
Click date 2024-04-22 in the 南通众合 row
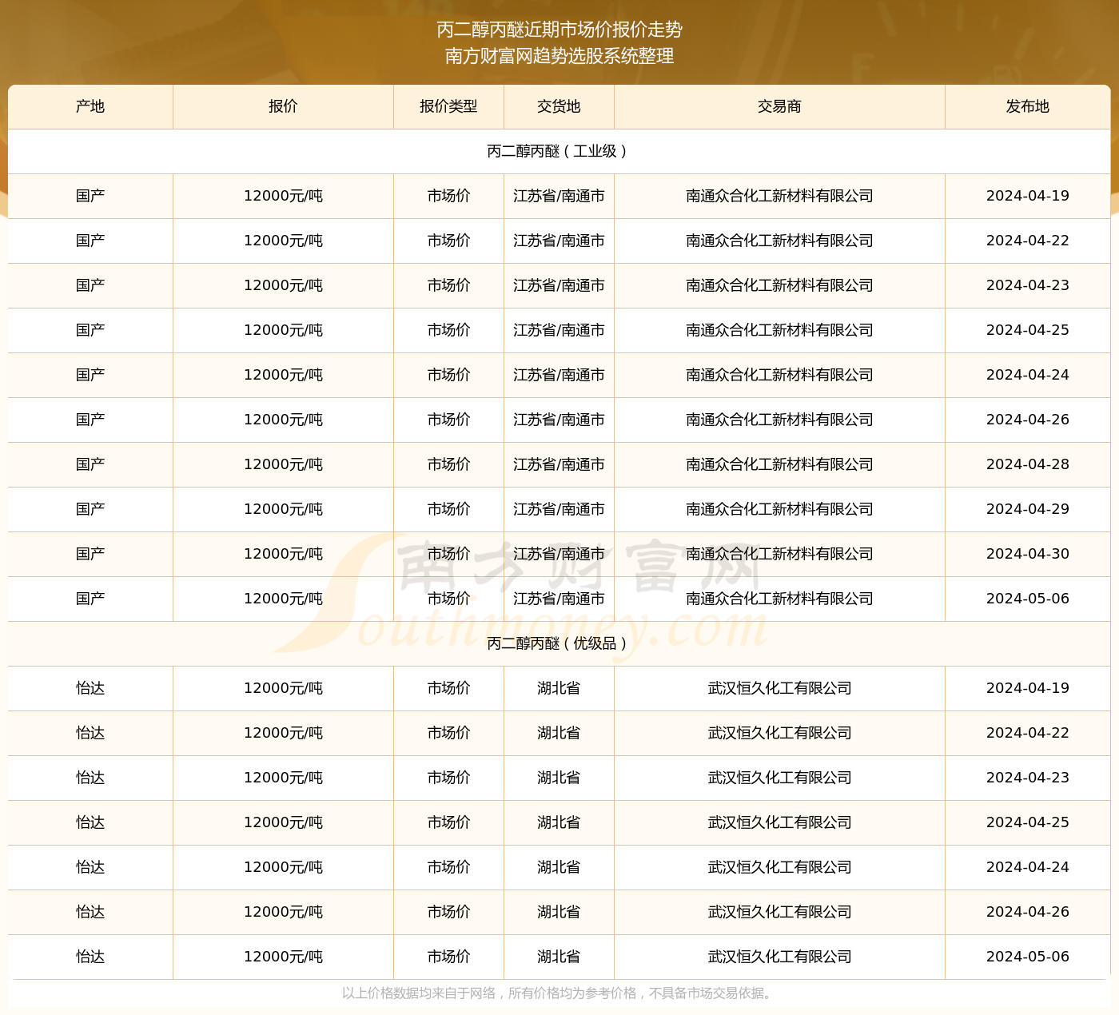(x=1027, y=241)
